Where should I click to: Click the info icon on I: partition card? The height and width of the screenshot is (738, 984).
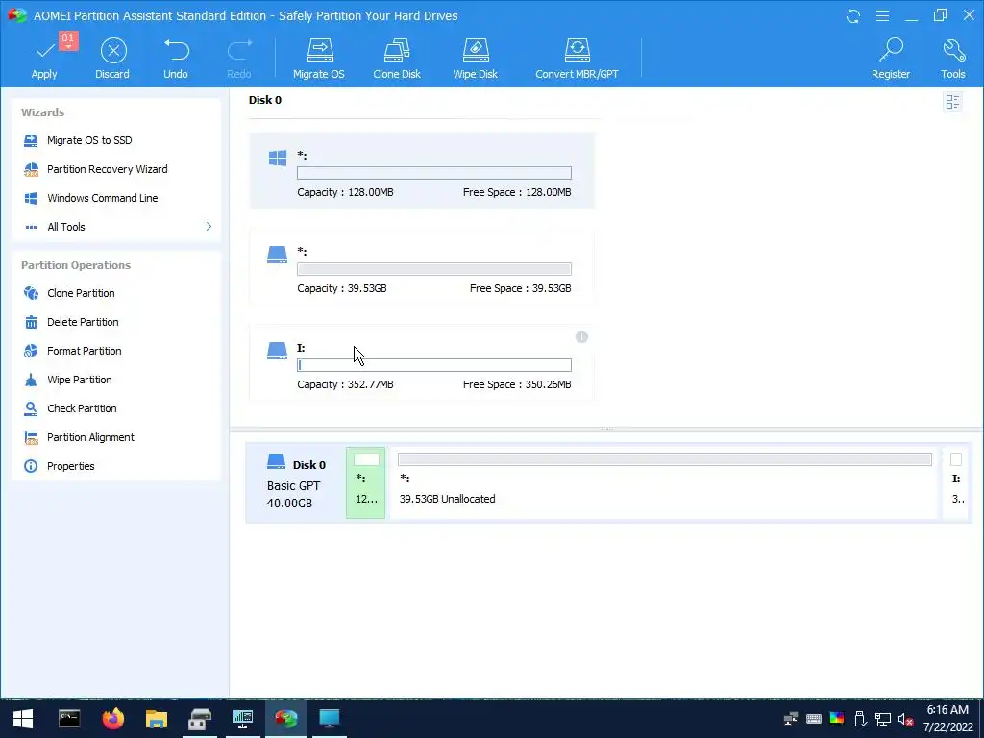click(x=581, y=337)
